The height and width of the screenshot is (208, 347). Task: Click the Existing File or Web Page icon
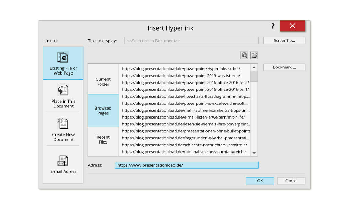coord(63,57)
